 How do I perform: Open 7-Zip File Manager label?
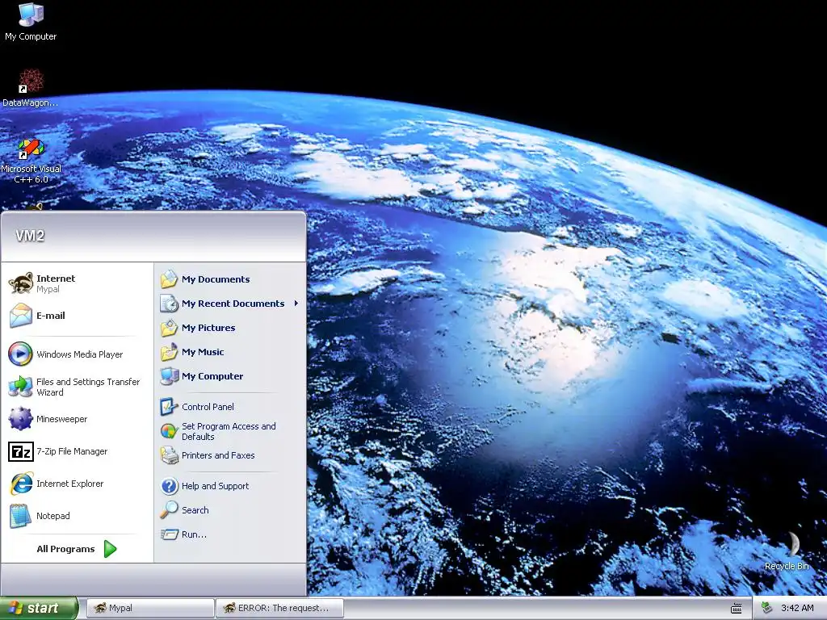click(72, 451)
